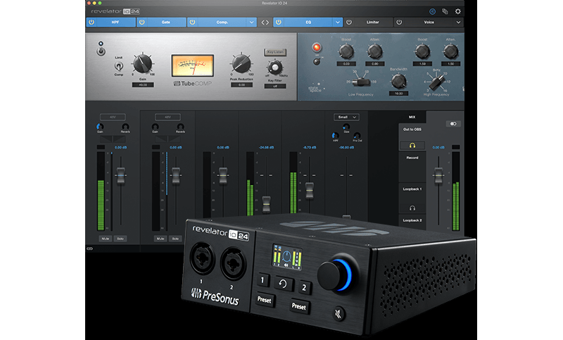Click the Key Filter value field 'off'
This screenshot has height=340, width=563.
point(275,86)
